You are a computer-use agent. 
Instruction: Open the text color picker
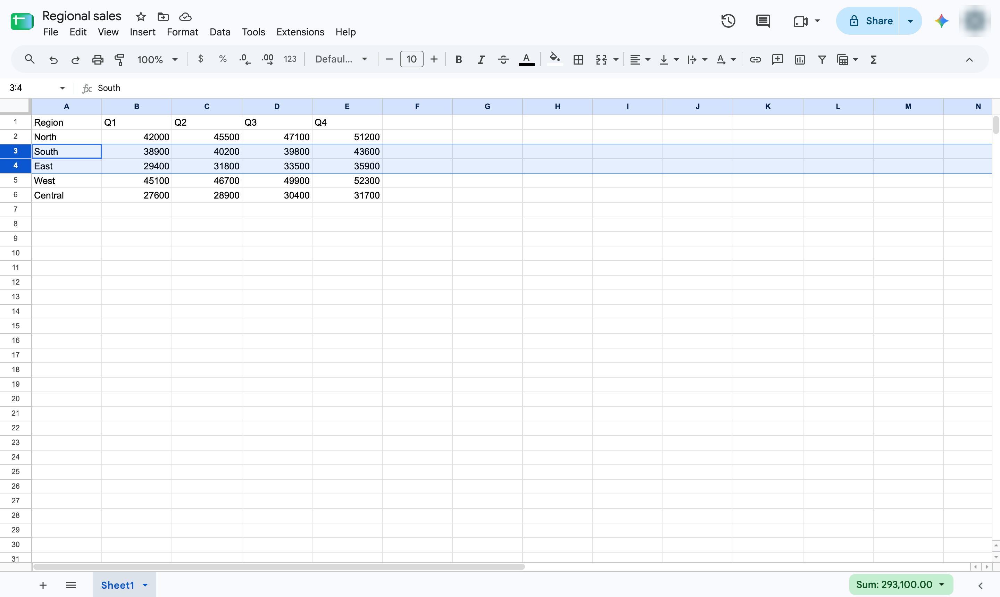coord(526,60)
